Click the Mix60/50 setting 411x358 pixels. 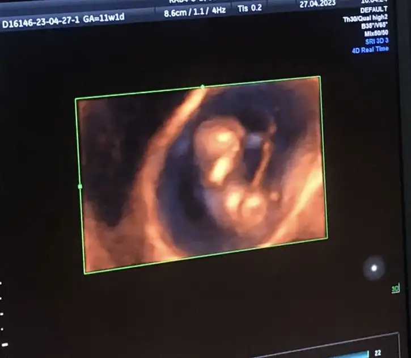[x=376, y=33]
